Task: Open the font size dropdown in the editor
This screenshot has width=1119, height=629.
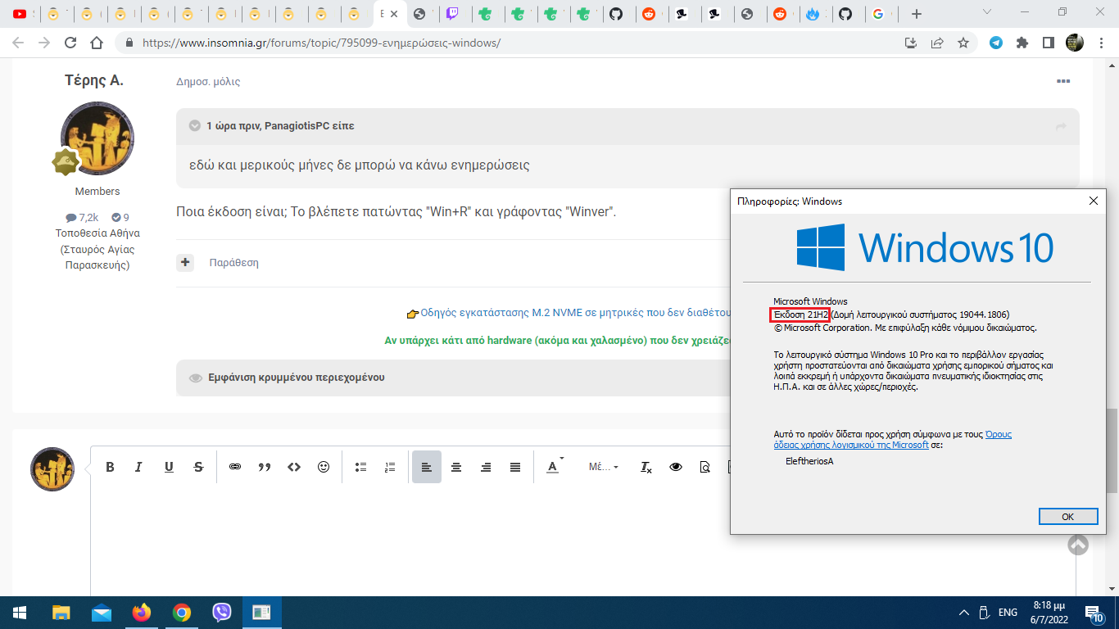Action: click(604, 467)
